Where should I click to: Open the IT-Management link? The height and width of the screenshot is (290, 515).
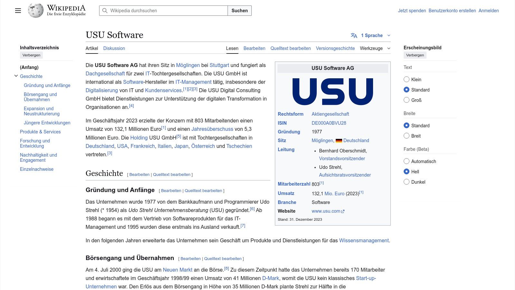click(x=193, y=82)
